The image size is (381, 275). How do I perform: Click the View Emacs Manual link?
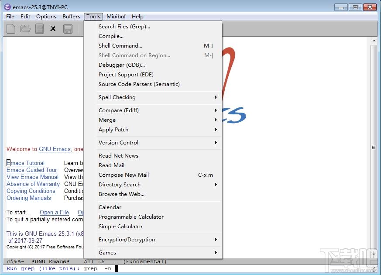click(x=33, y=177)
